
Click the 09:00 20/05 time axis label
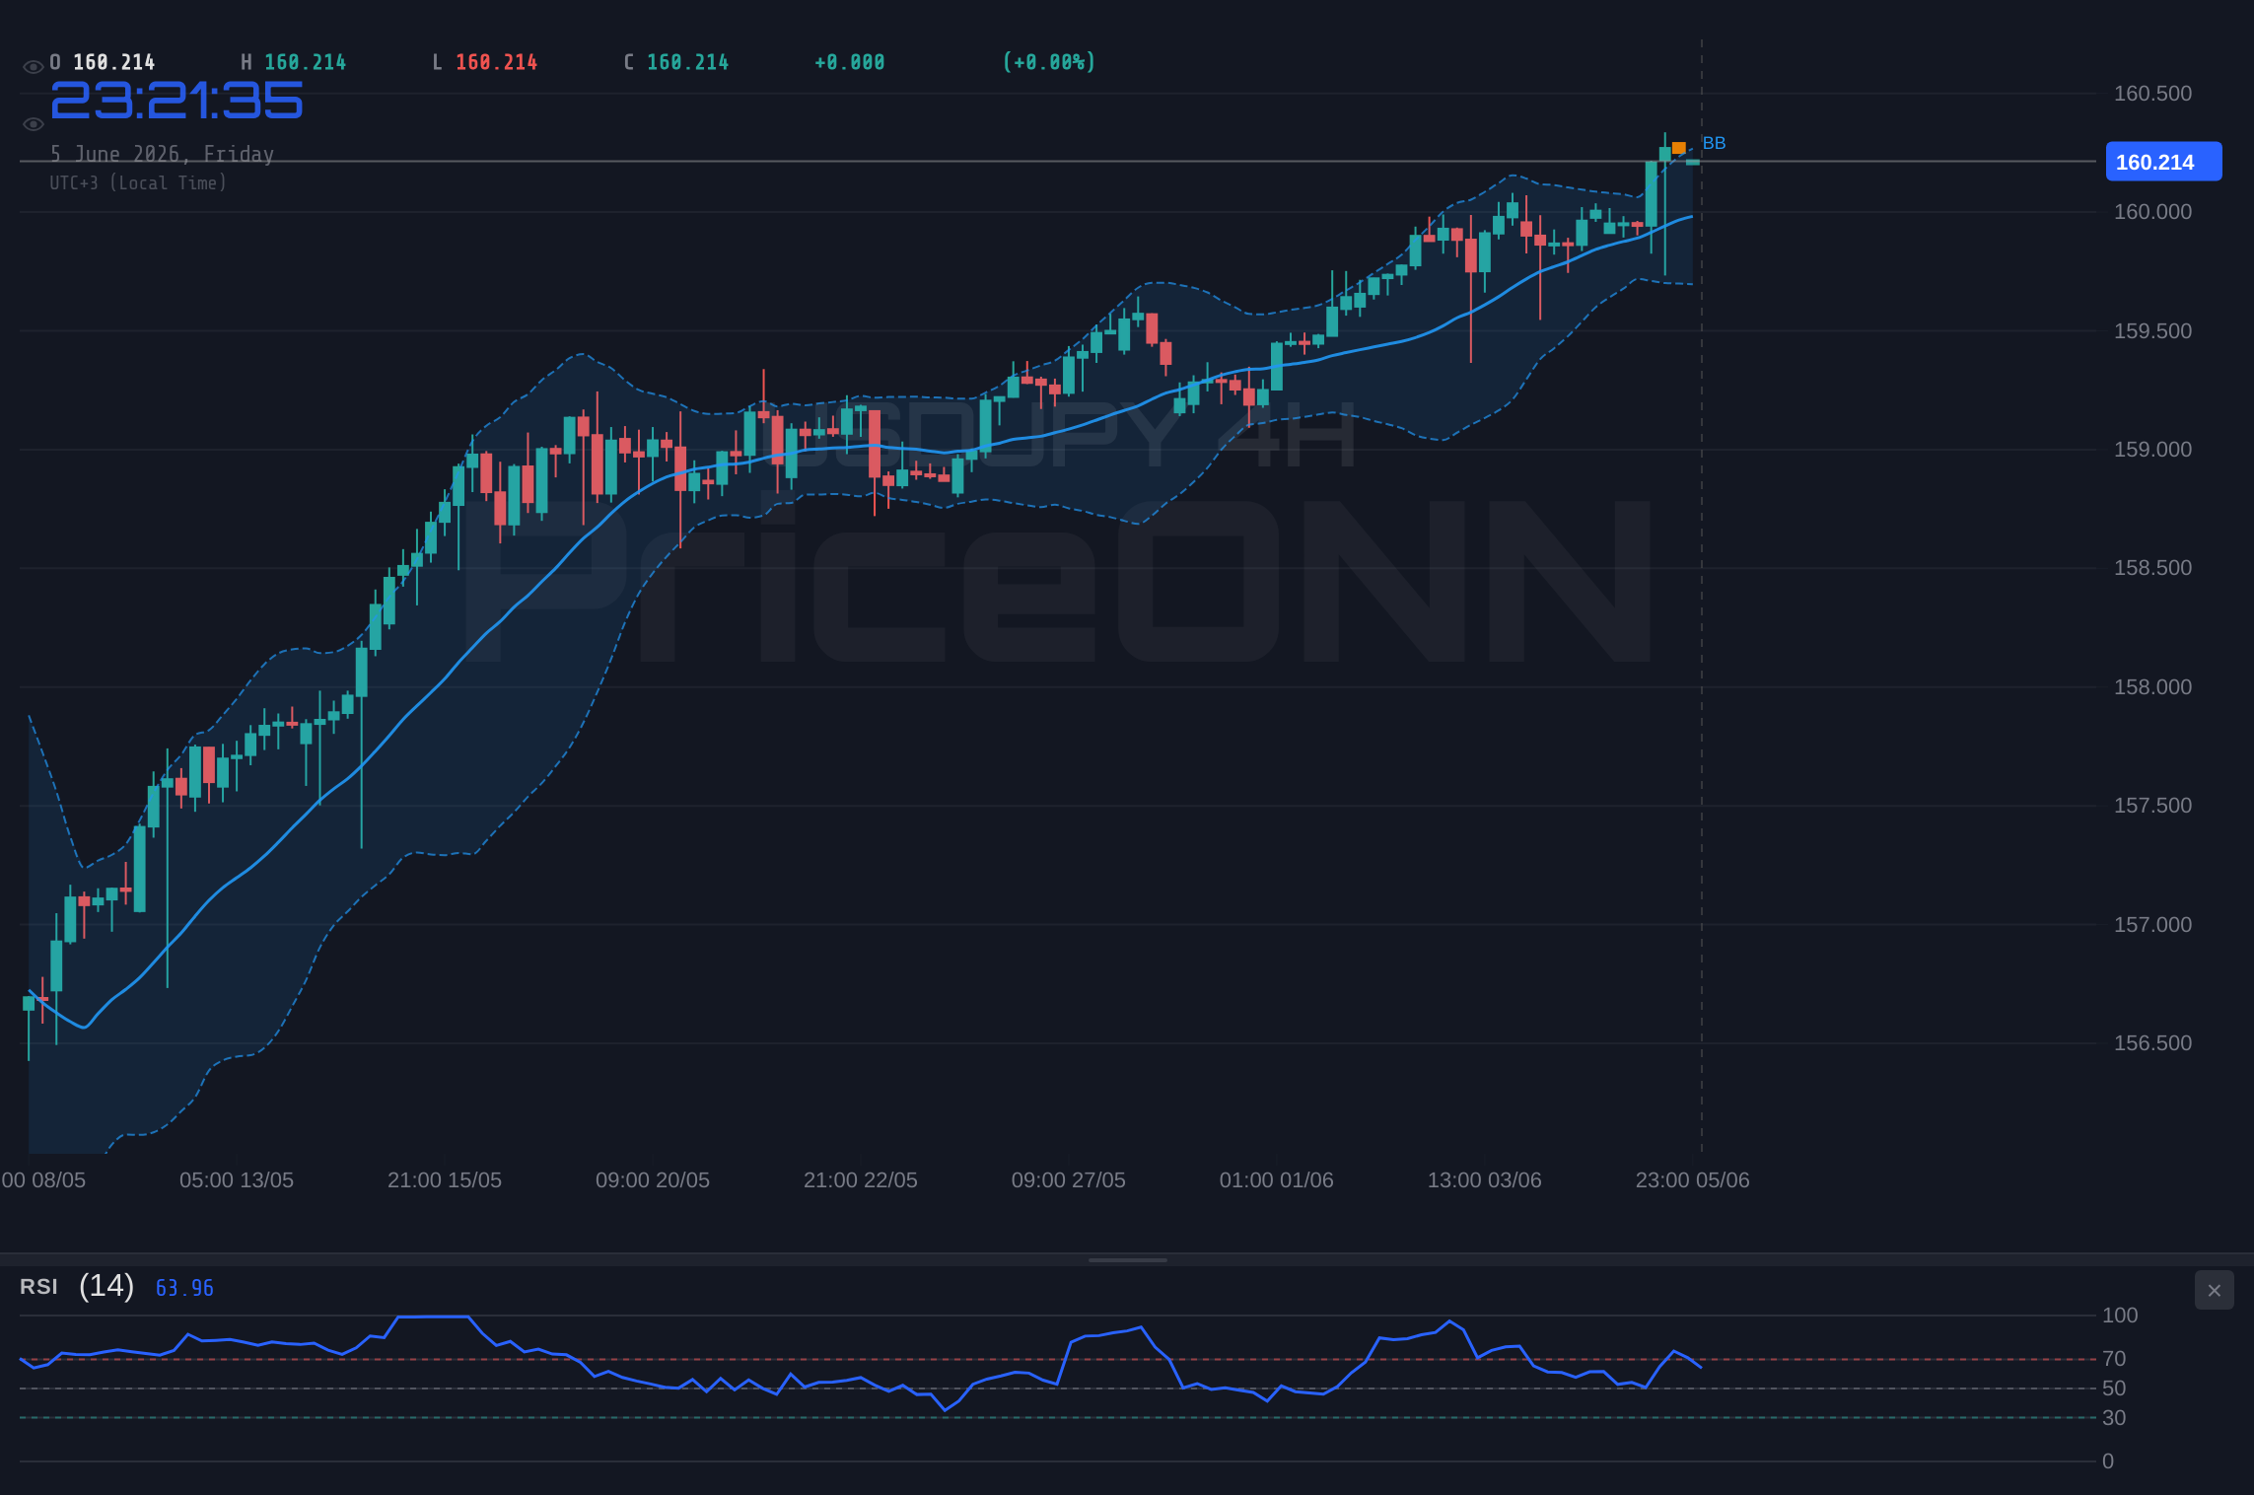pyautogui.click(x=652, y=1179)
